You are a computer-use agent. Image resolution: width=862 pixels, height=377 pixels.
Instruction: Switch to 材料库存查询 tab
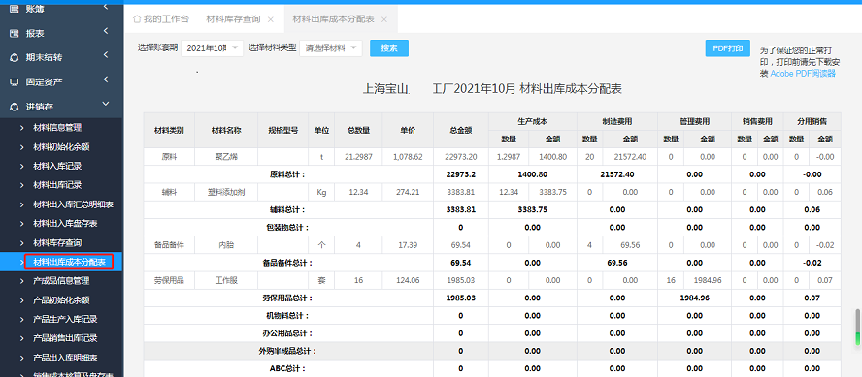point(233,19)
